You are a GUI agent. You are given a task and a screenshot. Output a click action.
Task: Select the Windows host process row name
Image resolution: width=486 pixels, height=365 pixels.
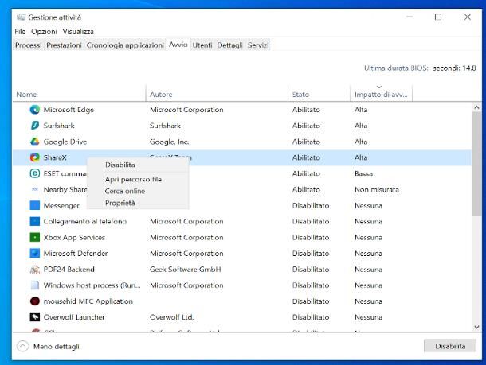point(92,285)
